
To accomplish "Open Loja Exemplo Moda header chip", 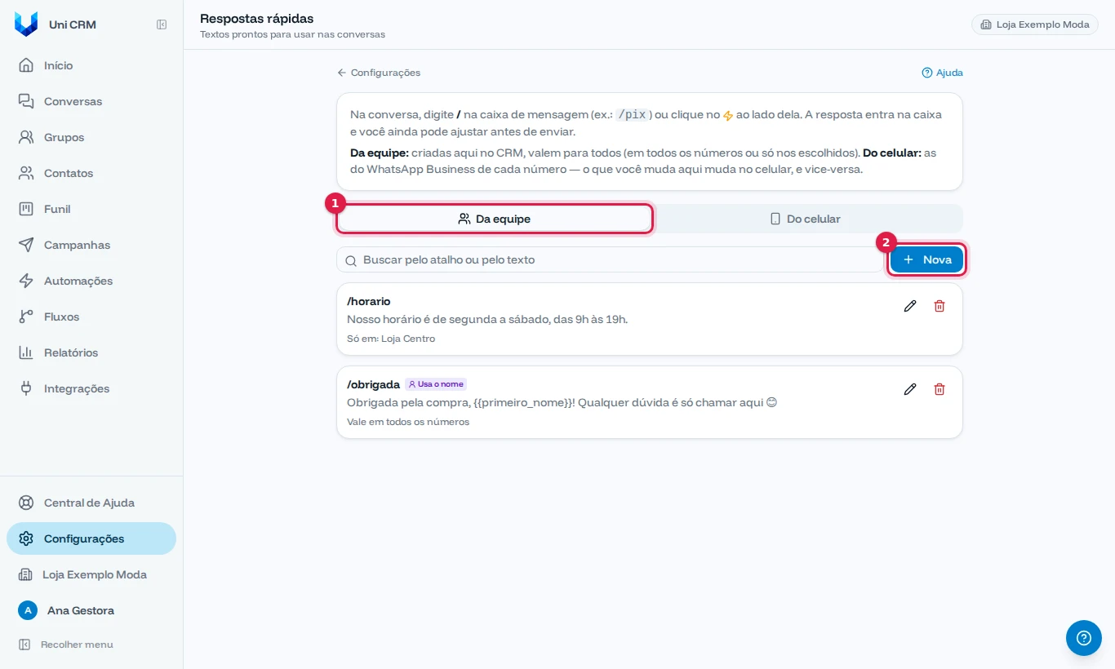I will pos(1035,24).
